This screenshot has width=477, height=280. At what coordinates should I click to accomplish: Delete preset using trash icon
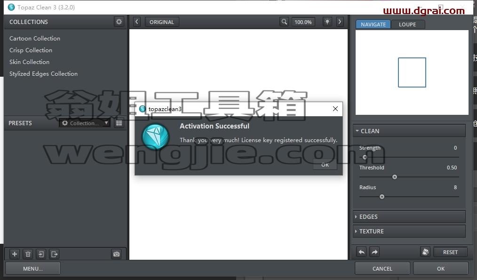coord(28,254)
